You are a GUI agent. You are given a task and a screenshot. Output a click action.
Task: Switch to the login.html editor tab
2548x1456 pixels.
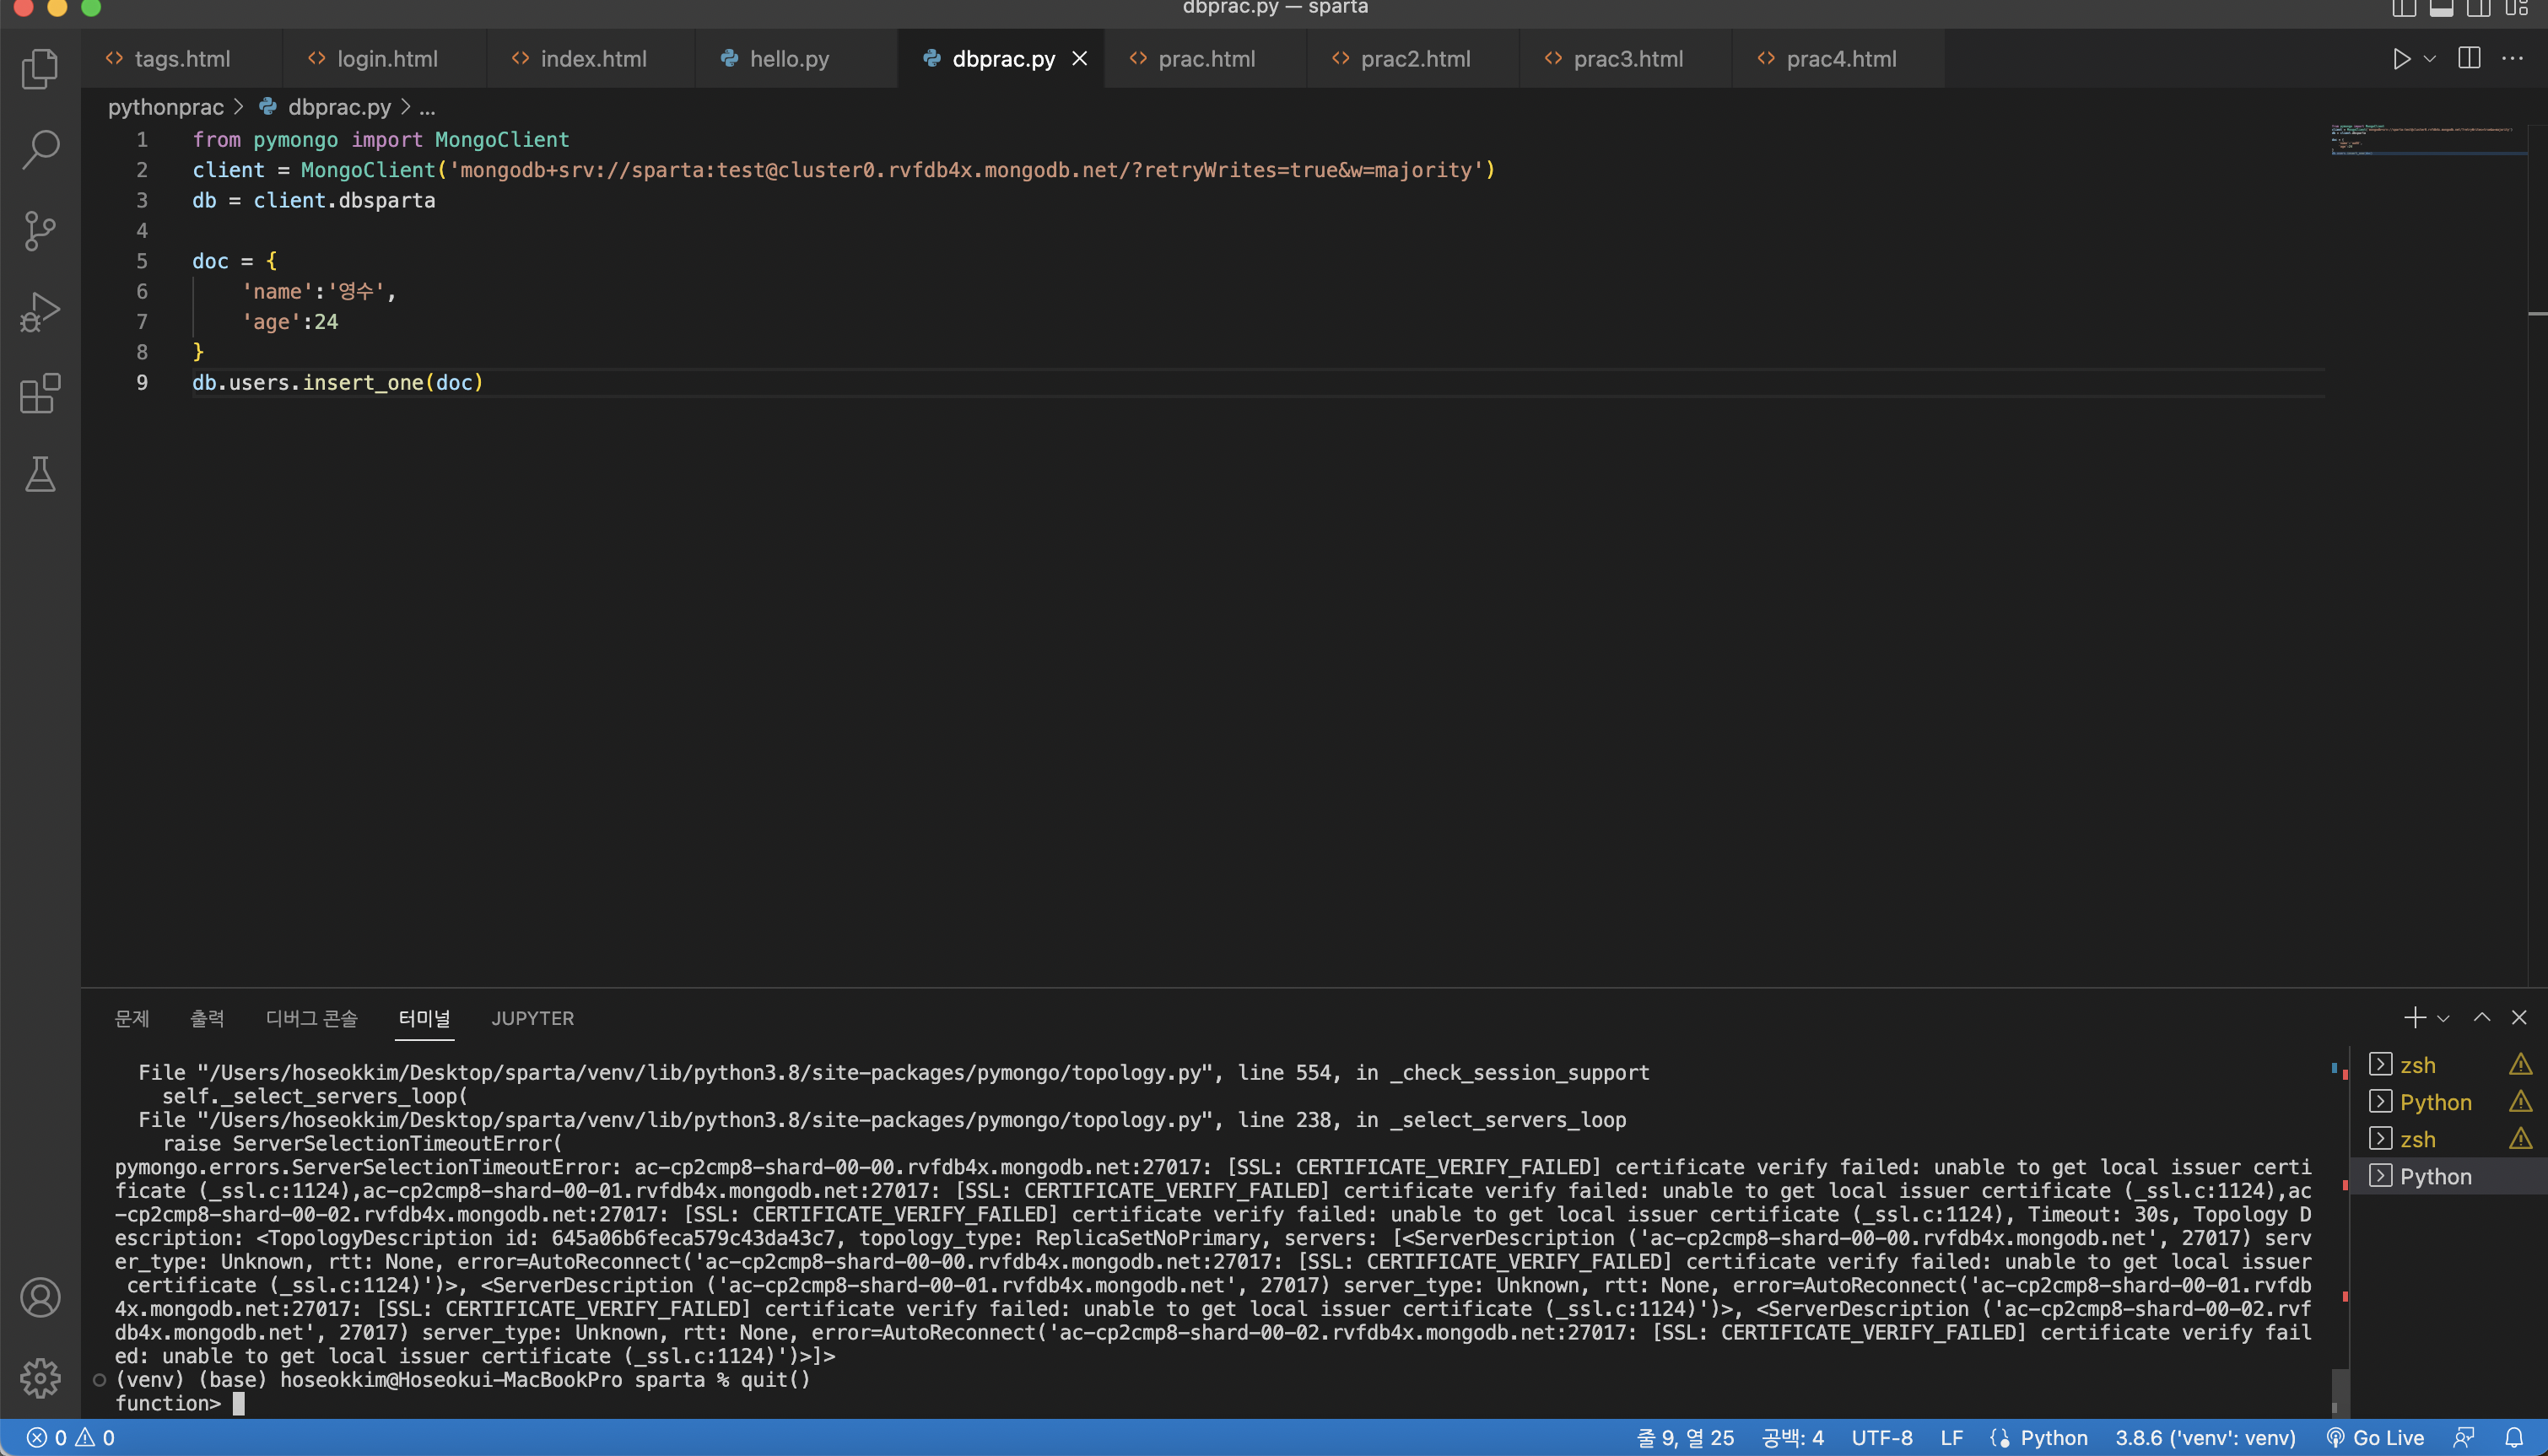[x=386, y=59]
